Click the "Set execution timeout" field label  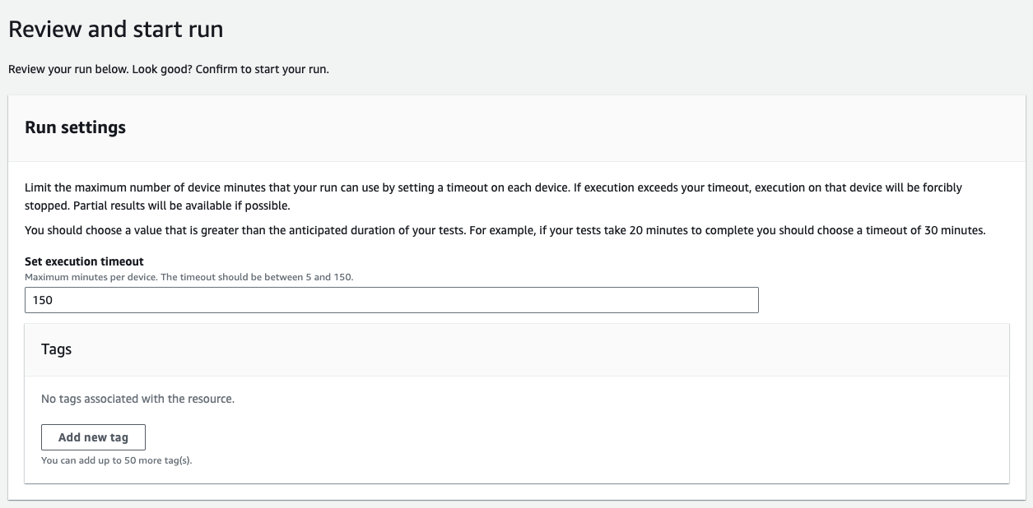click(x=84, y=262)
